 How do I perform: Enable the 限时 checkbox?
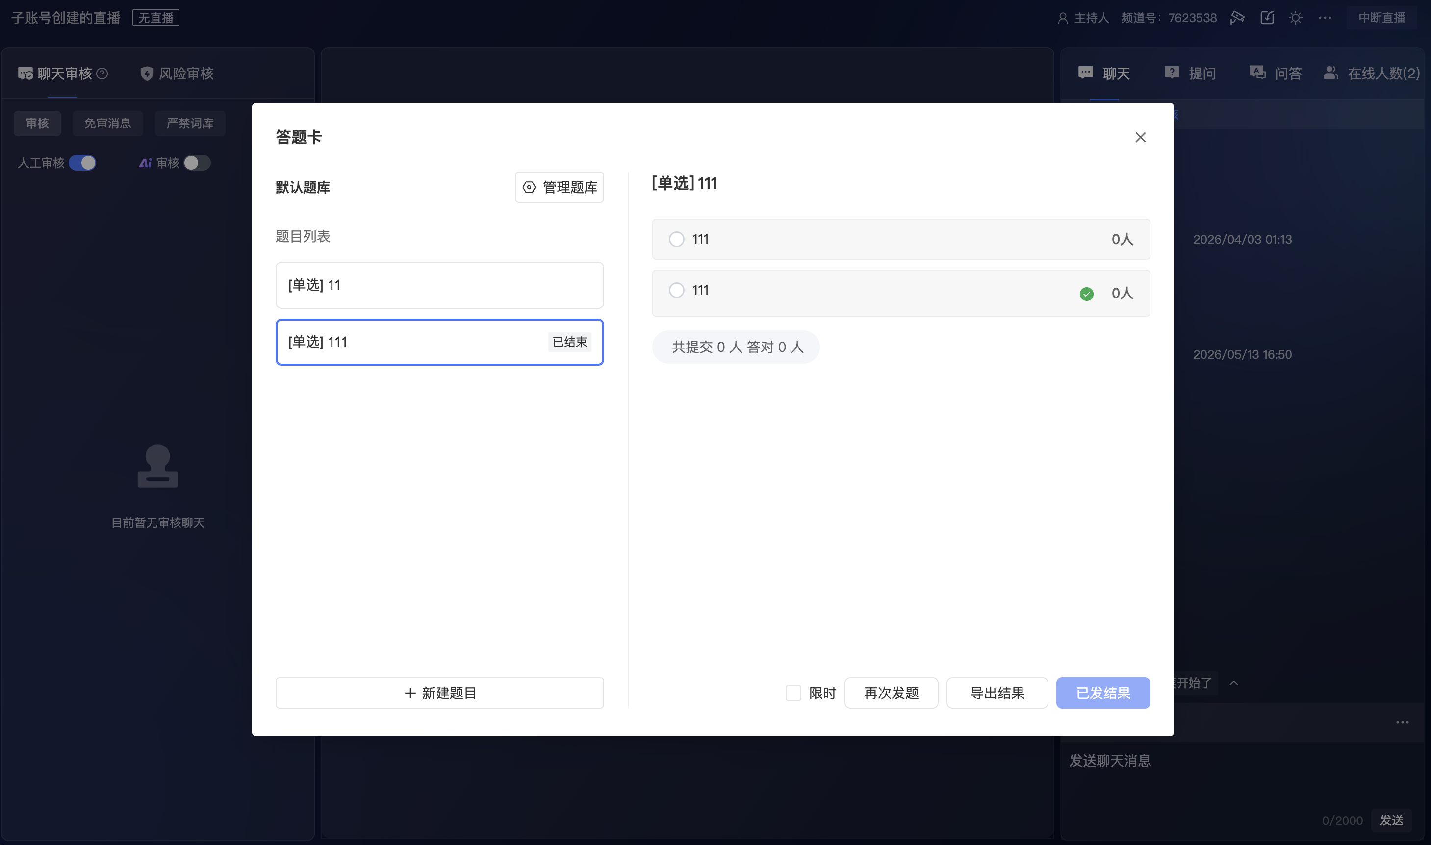coord(793,693)
